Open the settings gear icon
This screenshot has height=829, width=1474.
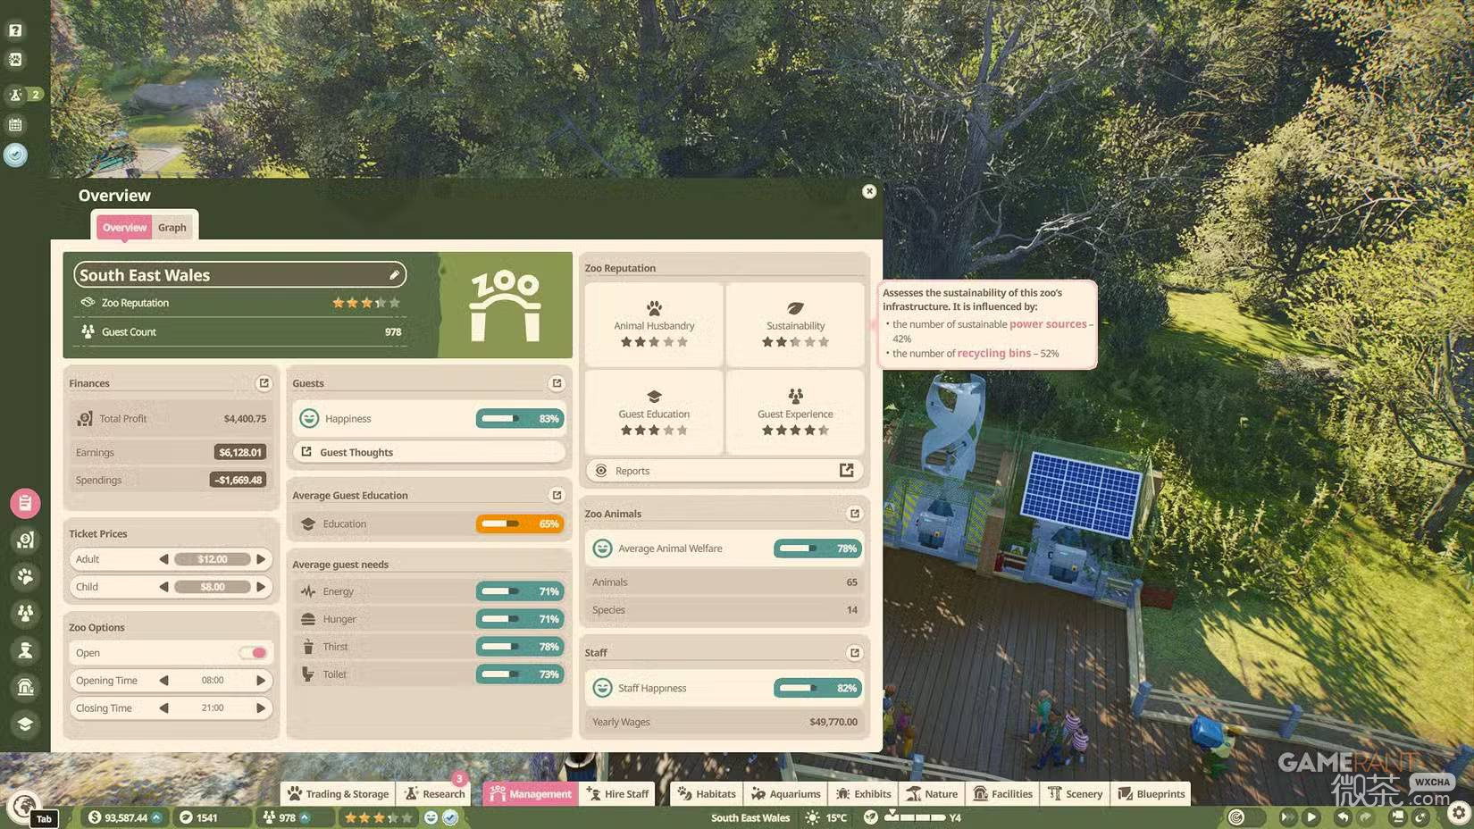[x=1459, y=812]
